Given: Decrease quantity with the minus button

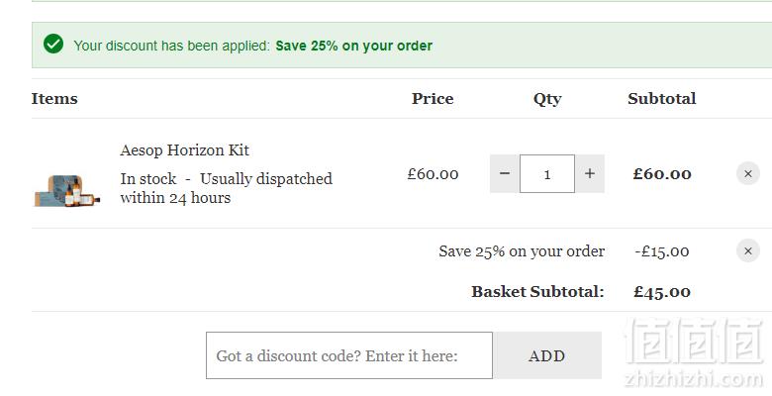Looking at the screenshot, I should tap(504, 174).
